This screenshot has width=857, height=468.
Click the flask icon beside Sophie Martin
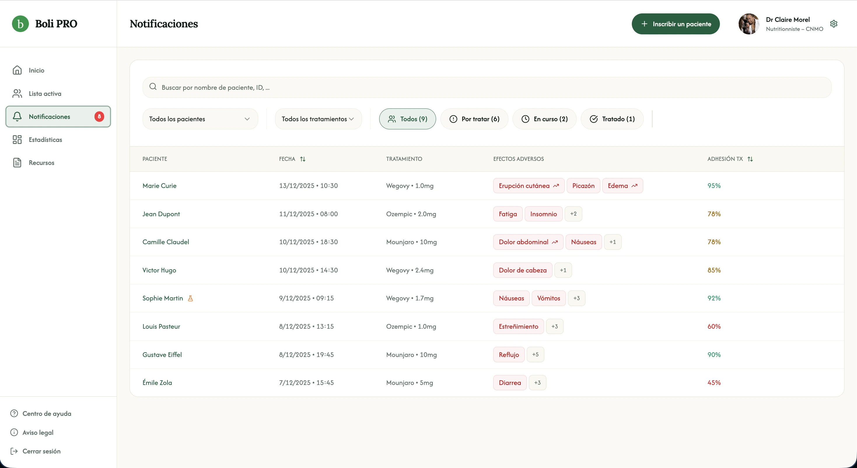(190, 298)
